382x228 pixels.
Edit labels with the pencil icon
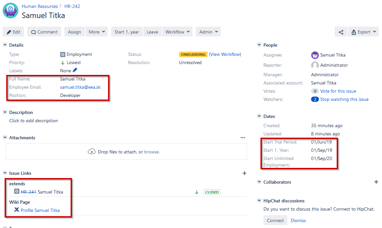coord(75,70)
